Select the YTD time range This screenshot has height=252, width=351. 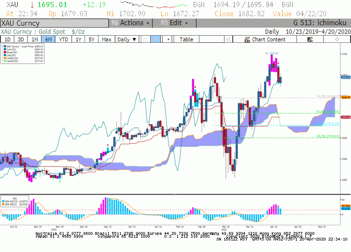click(x=63, y=39)
